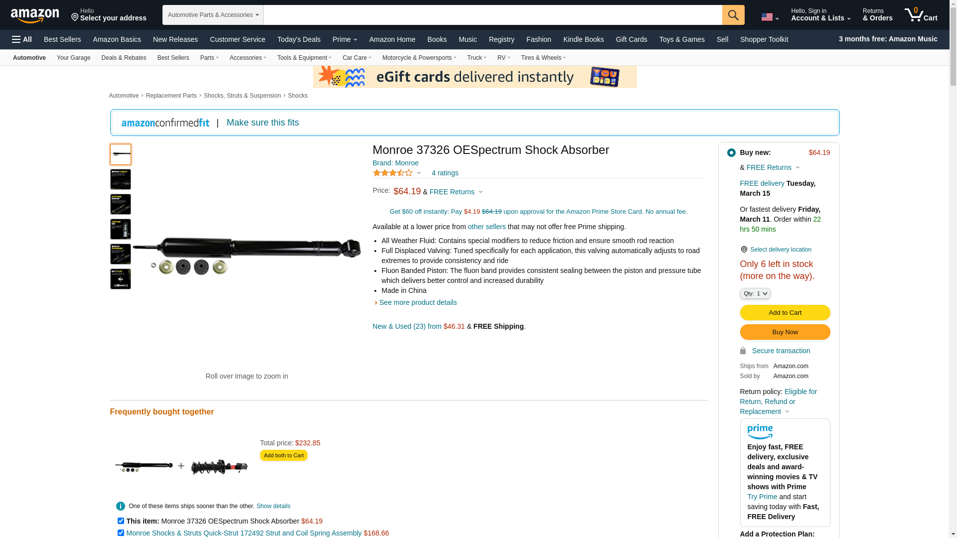Click the Amazon logo in the header
957x538 pixels.
click(35, 16)
